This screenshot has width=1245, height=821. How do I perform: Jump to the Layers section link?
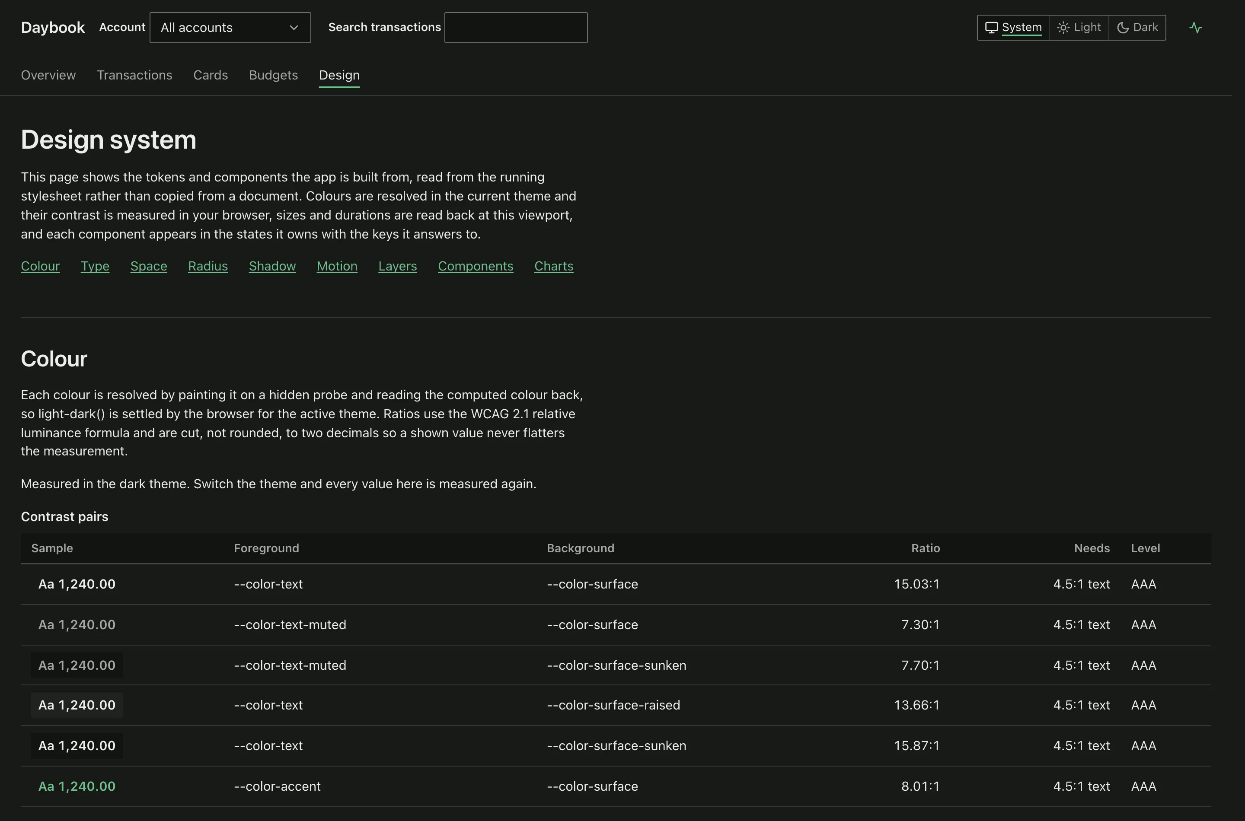(x=398, y=266)
